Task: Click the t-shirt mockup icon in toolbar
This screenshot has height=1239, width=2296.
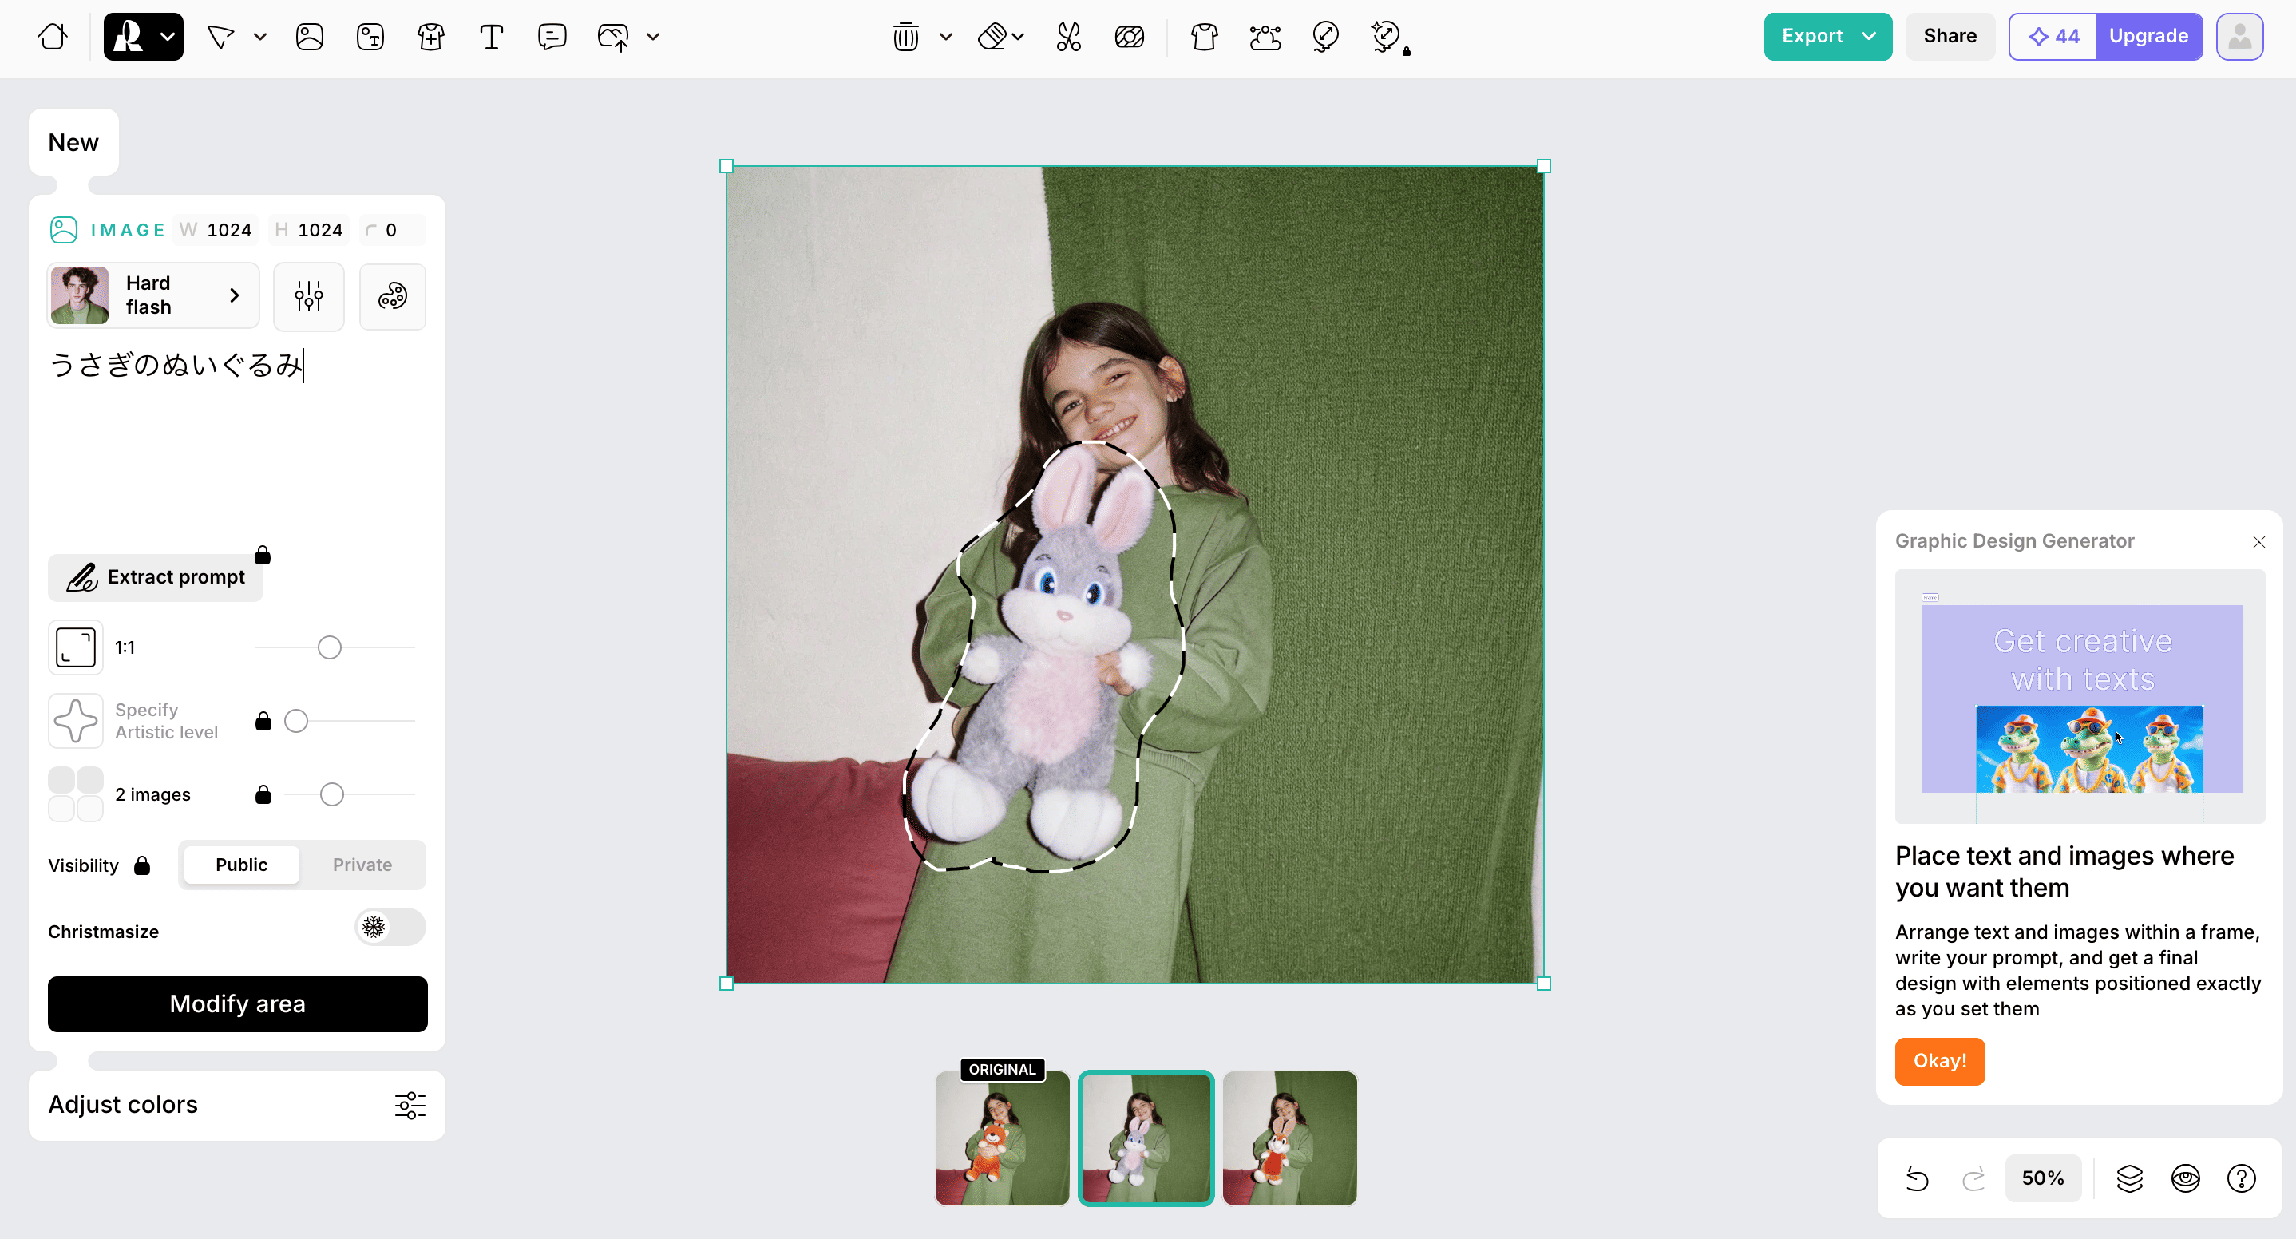Action: click(x=1204, y=37)
